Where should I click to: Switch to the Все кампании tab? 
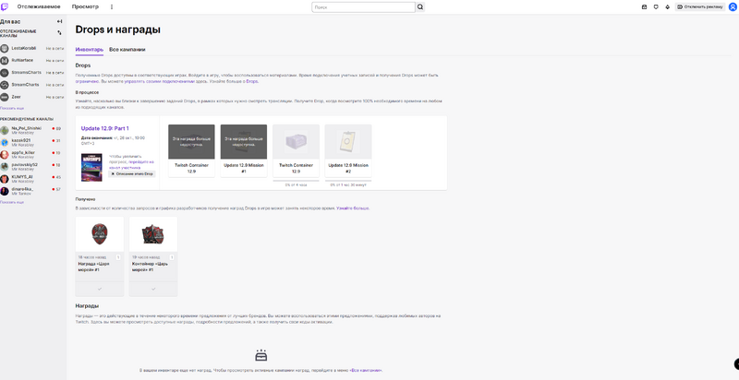pos(127,49)
